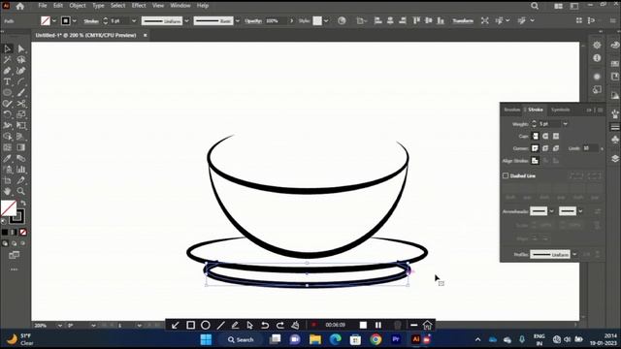Open the Effect menu
The width and height of the screenshot is (621, 349).
[x=139, y=6]
